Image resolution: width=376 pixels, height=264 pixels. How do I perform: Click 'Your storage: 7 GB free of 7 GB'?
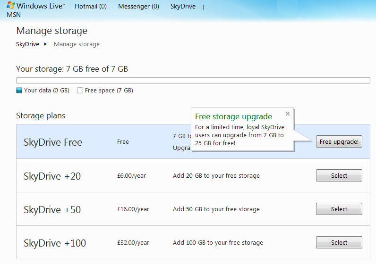pos(72,69)
